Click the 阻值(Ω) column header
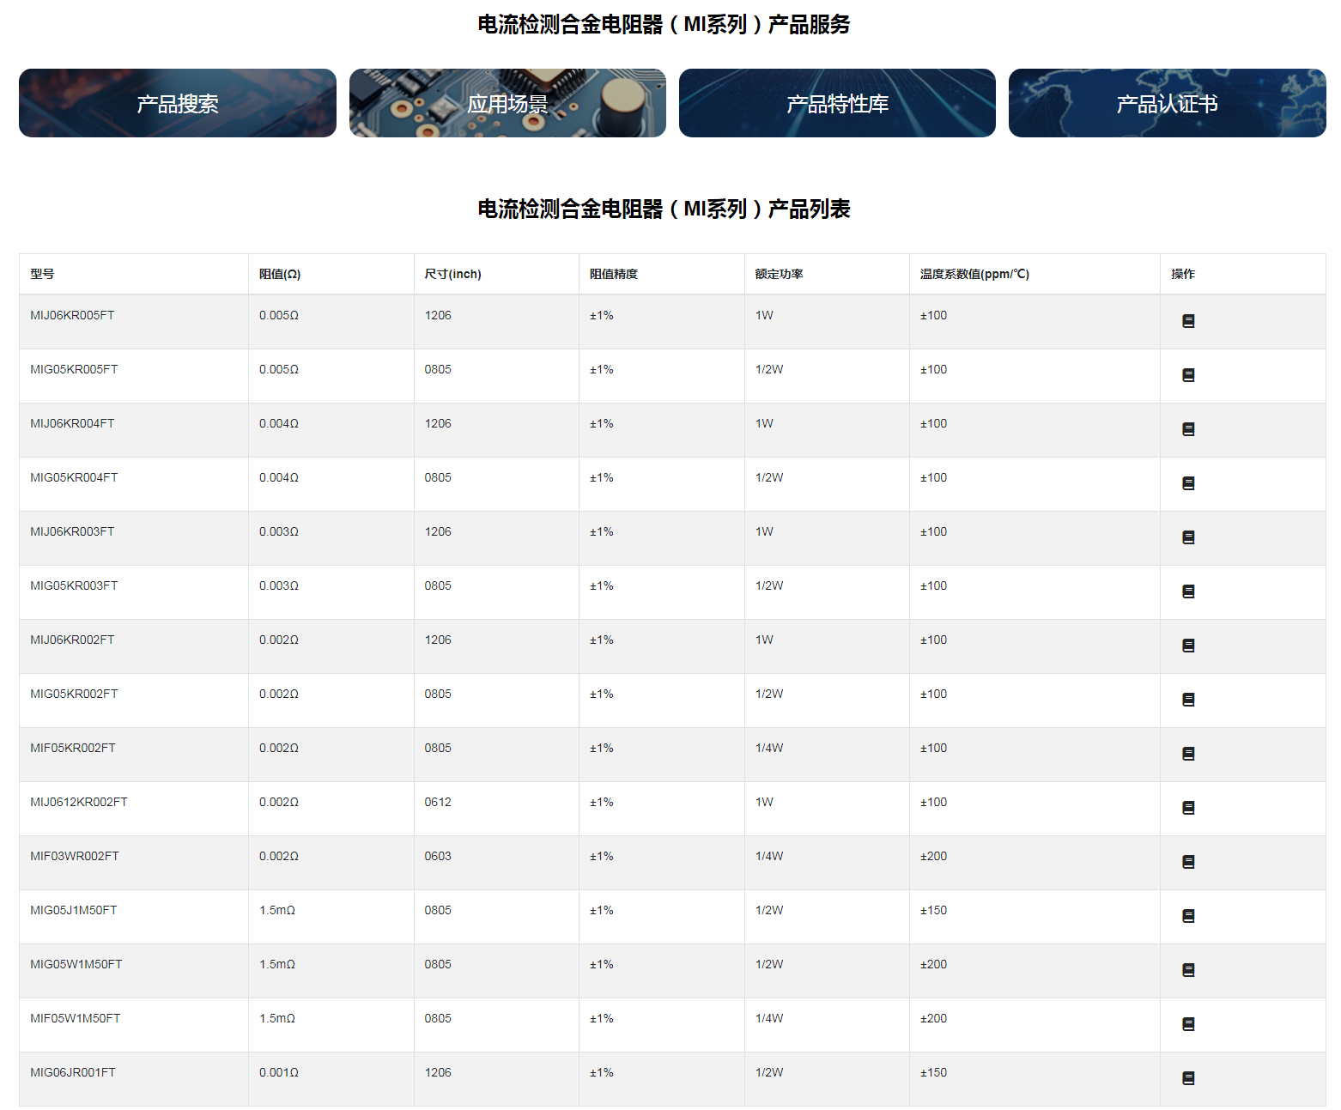This screenshot has height=1110, width=1341. coord(280,274)
